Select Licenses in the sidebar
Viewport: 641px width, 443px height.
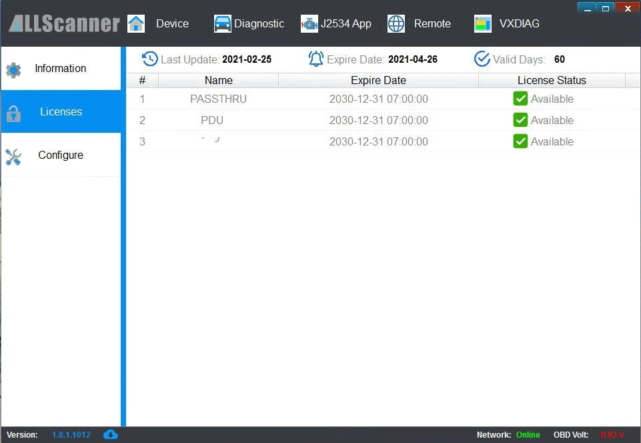(61, 111)
